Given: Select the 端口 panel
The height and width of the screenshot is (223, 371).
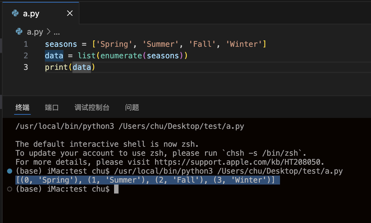Looking at the screenshot, I should [x=52, y=107].
